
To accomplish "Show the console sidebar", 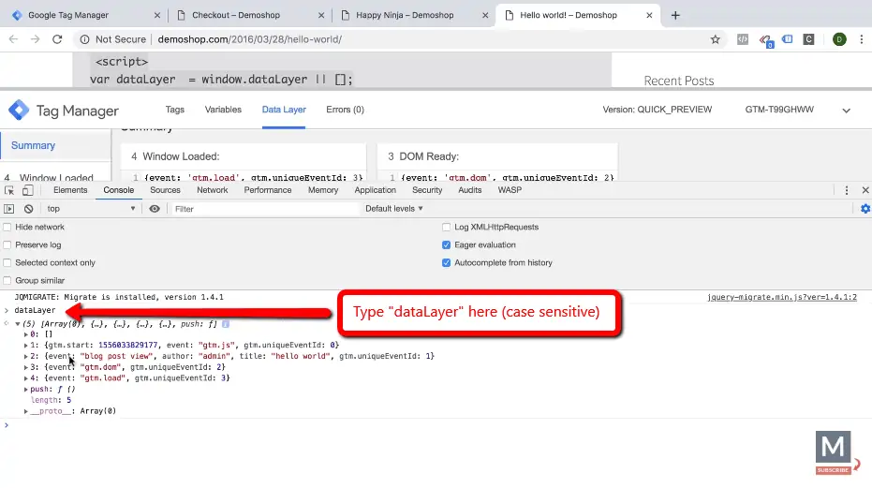I will click(9, 209).
